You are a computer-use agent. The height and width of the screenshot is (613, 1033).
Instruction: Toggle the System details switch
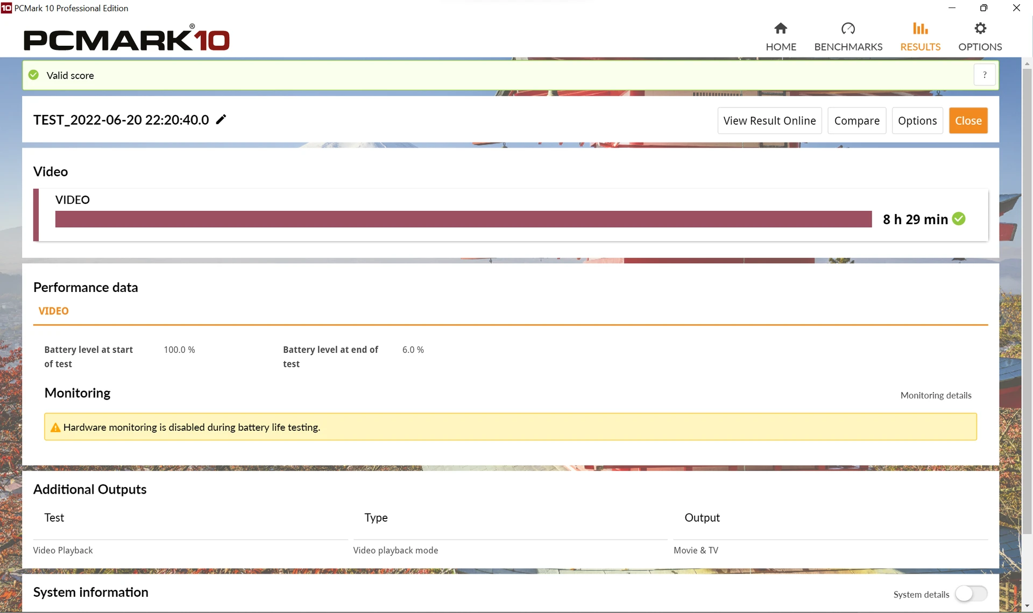point(971,594)
